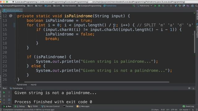The width and height of the screenshot is (198, 111).
Task: Click the tool window toggle icon at bottom-left corner
Action: (1, 110)
